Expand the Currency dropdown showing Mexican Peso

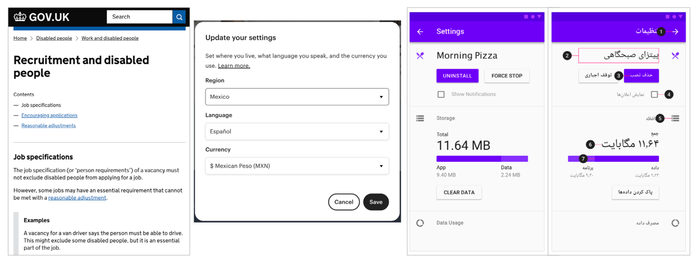tap(297, 166)
